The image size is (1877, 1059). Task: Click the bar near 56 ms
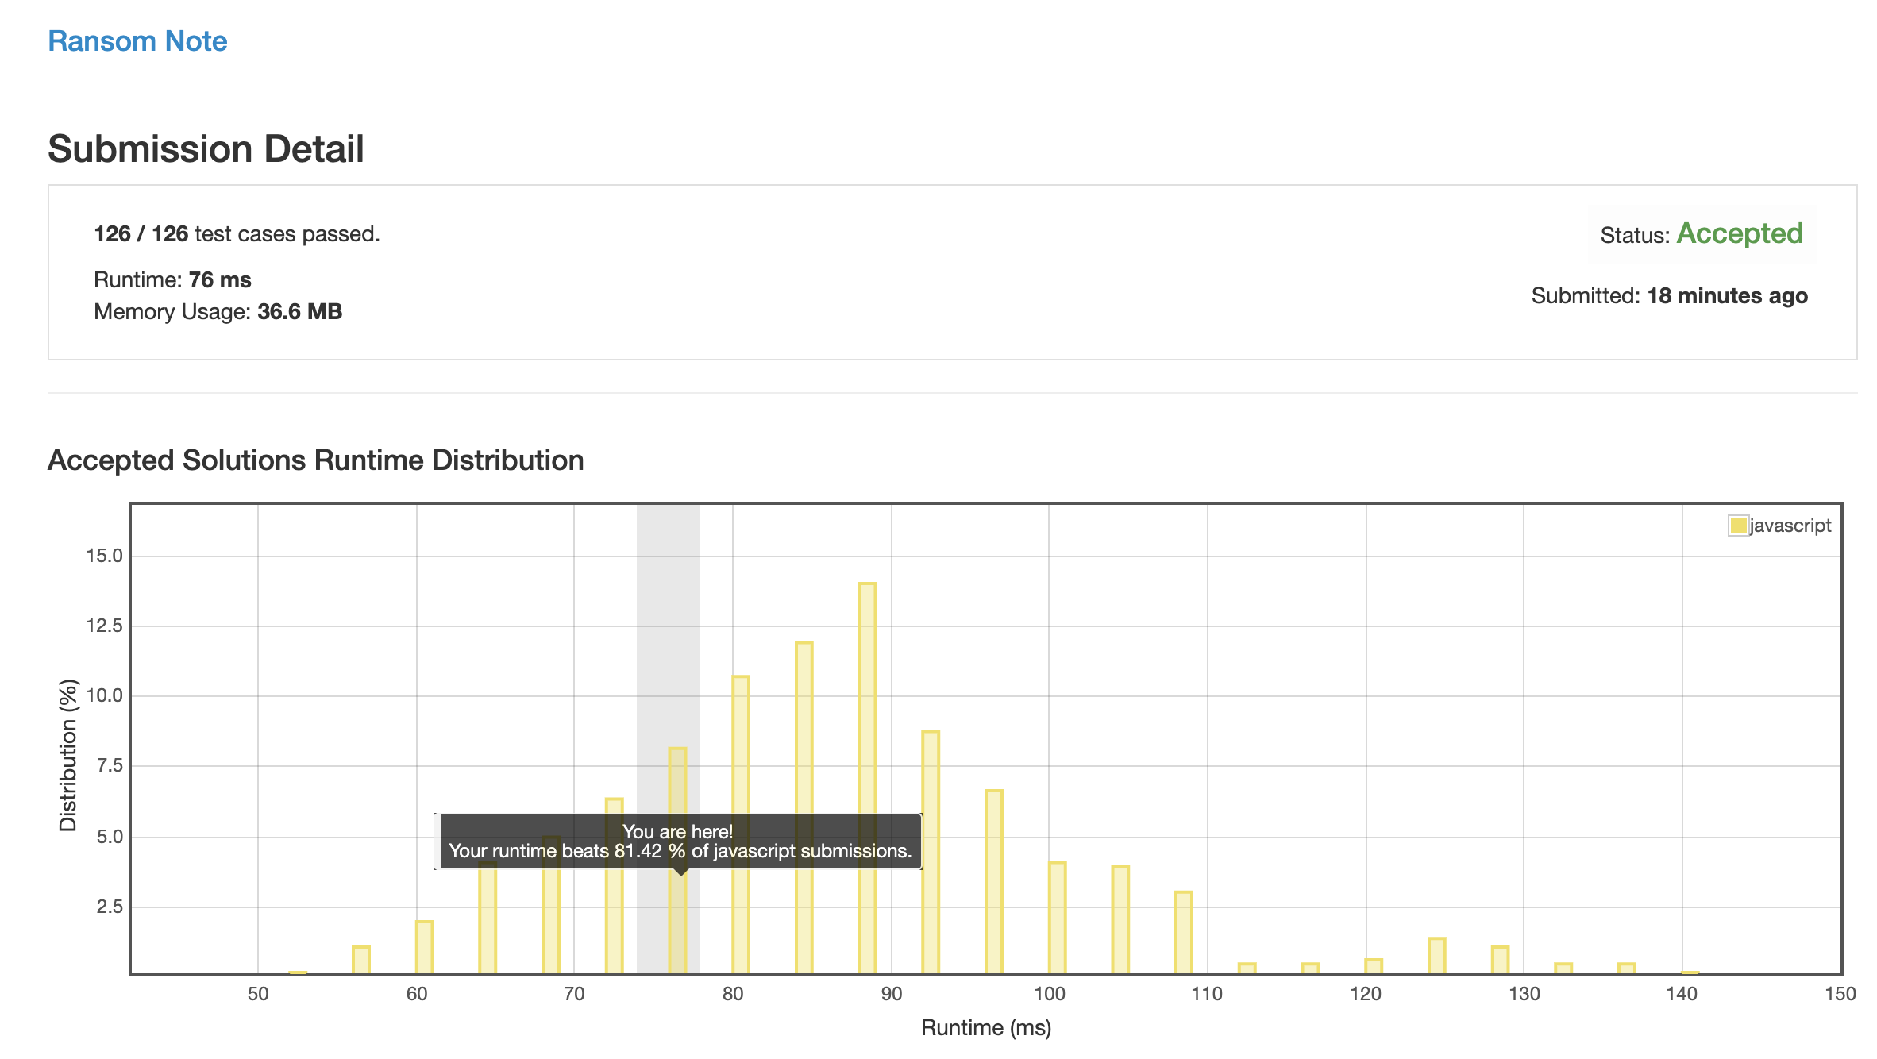click(x=361, y=961)
